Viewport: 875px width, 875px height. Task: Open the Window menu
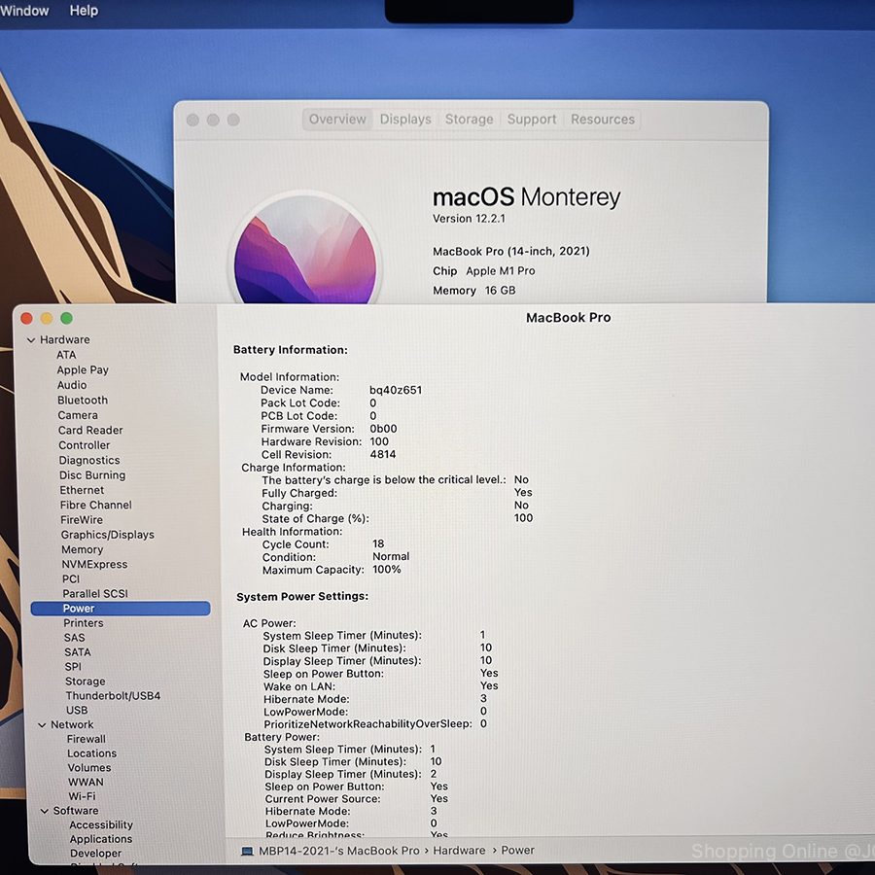(x=24, y=11)
